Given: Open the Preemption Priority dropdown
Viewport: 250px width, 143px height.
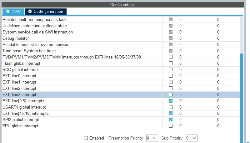Looking at the screenshot, I should 152,138.
